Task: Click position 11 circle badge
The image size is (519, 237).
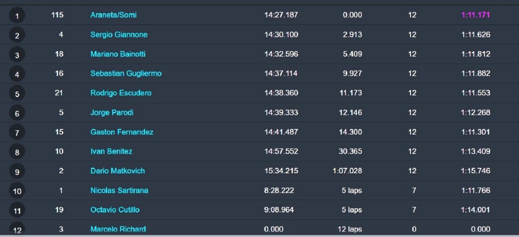Action: (17, 210)
